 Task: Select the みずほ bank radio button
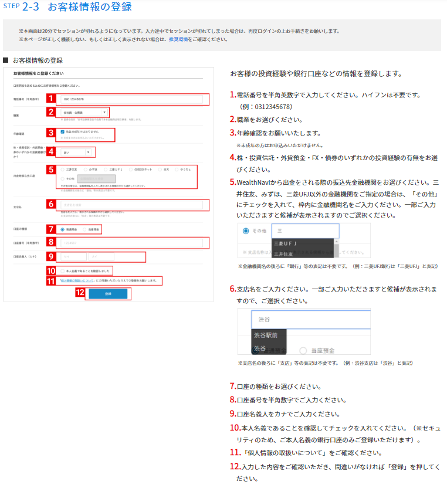[x=85, y=170]
